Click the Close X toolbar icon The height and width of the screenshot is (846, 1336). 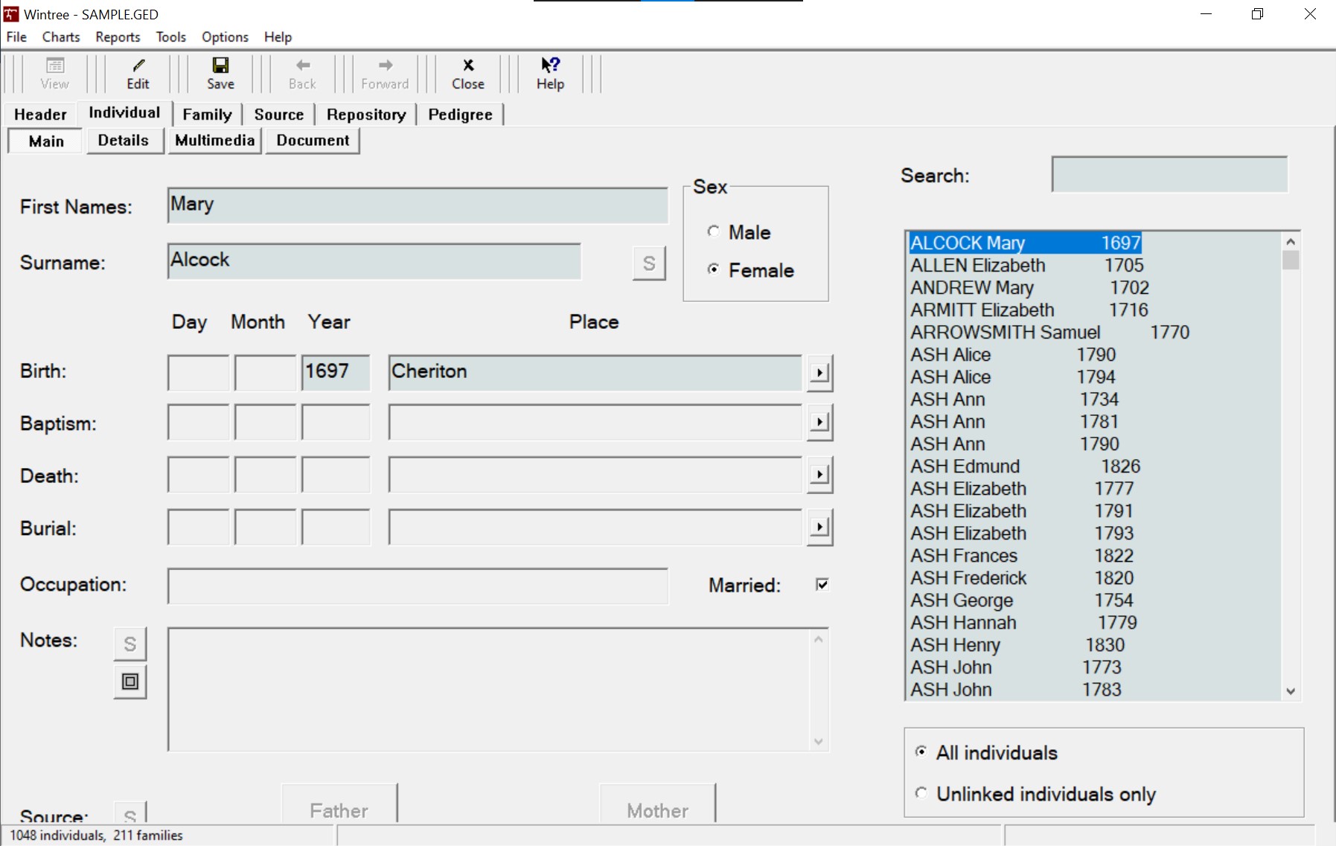pos(467,73)
